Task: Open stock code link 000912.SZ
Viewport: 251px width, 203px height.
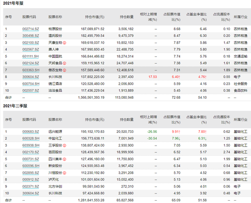Action: pos(31,179)
